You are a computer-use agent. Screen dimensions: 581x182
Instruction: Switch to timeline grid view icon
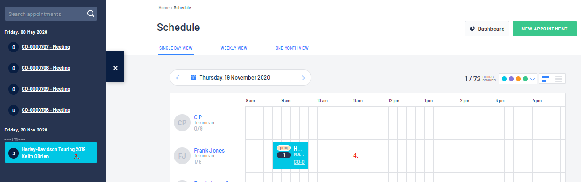pyautogui.click(x=545, y=79)
